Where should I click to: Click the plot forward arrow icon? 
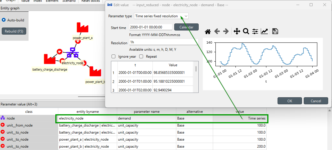point(226,31)
